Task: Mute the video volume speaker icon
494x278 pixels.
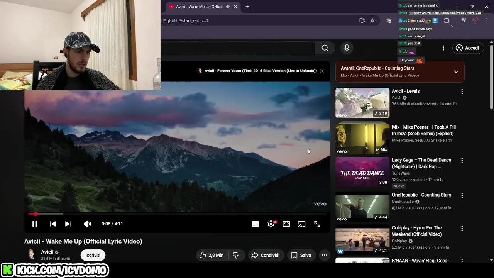Action: click(x=87, y=224)
